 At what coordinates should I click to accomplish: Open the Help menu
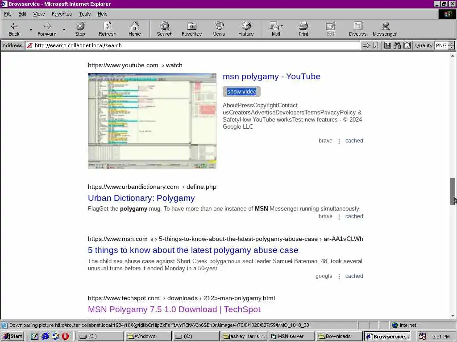tap(102, 14)
